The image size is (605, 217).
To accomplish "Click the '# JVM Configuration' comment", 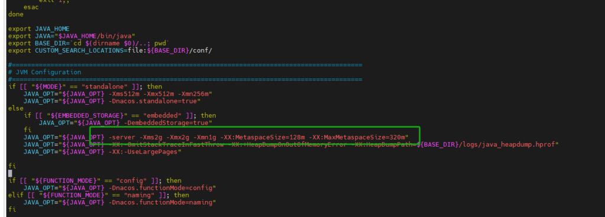I will [45, 72].
